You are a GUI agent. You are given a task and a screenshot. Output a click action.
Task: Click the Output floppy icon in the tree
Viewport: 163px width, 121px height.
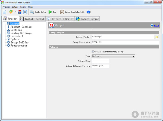(8, 24)
